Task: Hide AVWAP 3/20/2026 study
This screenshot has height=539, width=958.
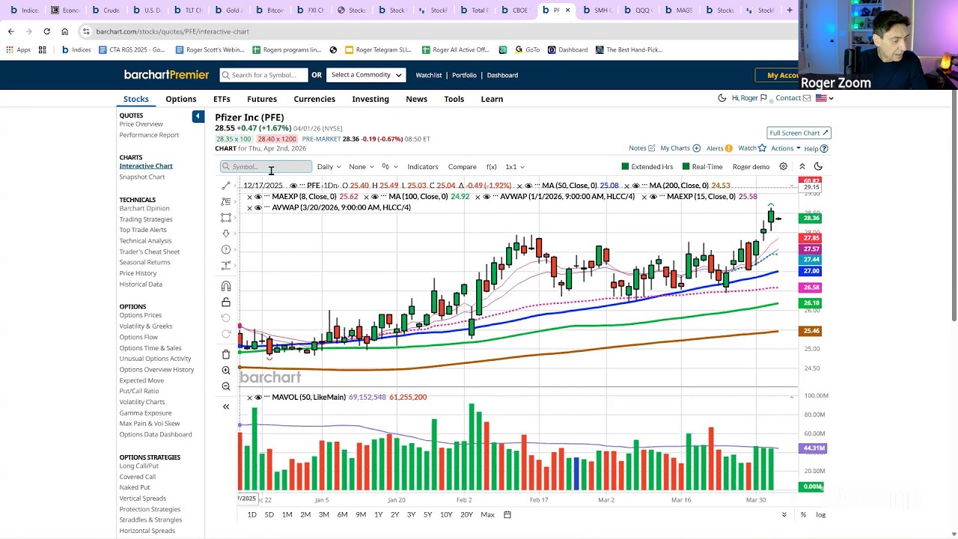Action: pyautogui.click(x=258, y=207)
